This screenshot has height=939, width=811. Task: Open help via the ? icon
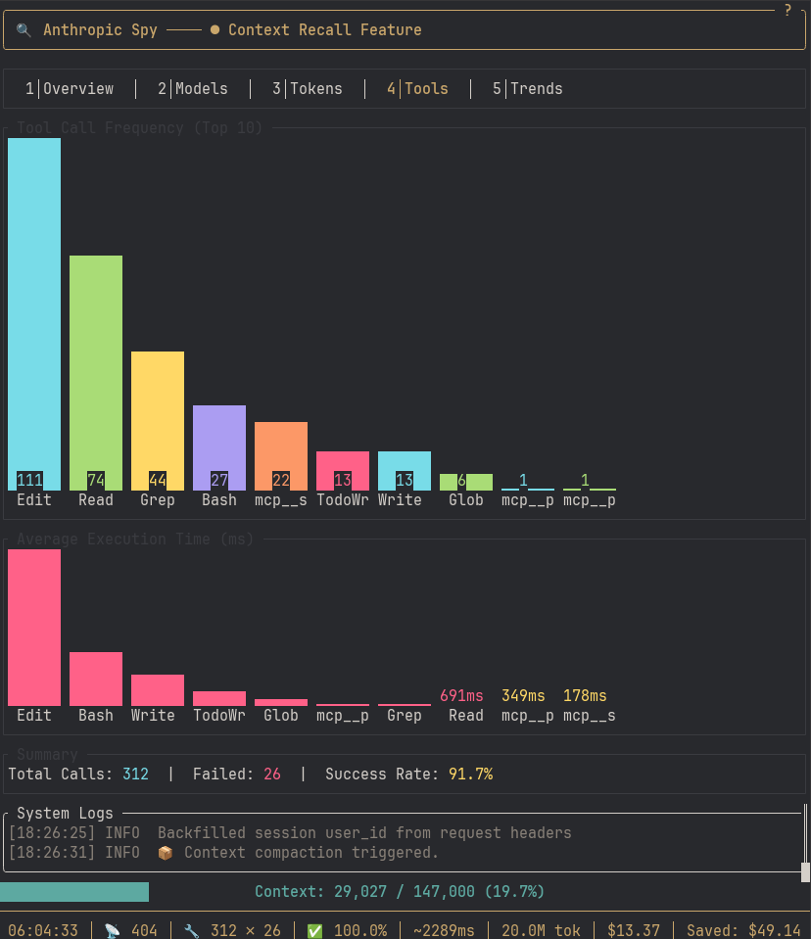tap(787, 10)
